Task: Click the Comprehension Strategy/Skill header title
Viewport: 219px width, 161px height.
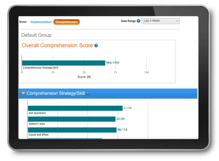Action: 56,93
